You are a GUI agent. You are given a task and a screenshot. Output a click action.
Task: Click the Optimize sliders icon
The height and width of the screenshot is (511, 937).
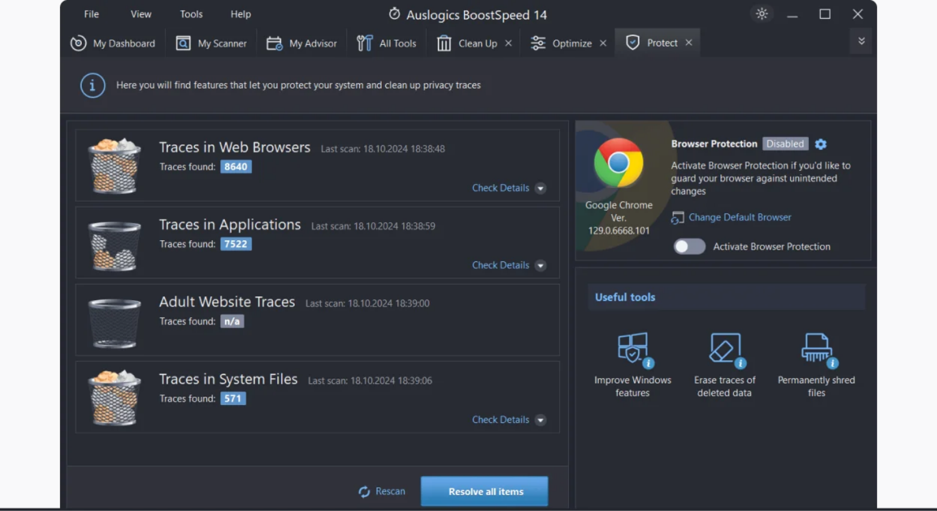tap(537, 43)
